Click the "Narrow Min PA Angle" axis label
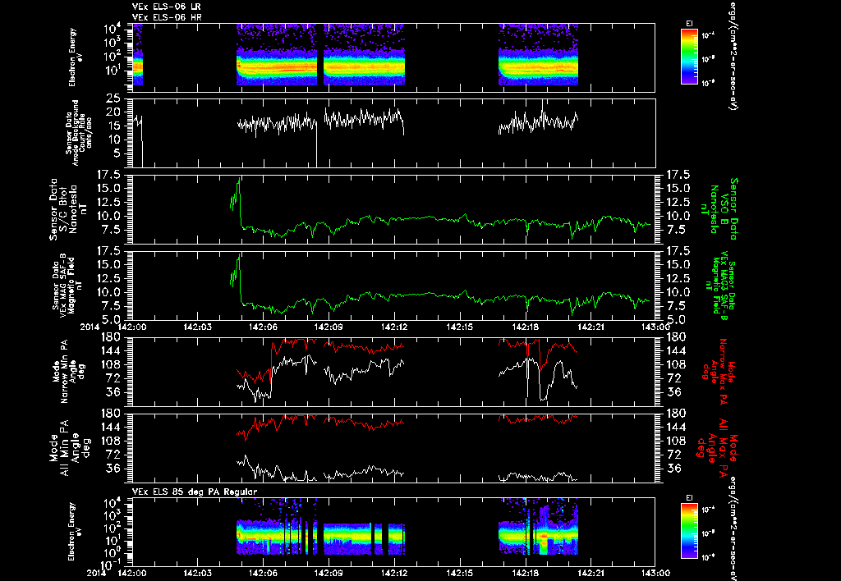 click(67, 370)
